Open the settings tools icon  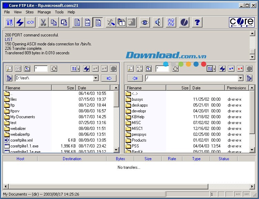(111, 22)
